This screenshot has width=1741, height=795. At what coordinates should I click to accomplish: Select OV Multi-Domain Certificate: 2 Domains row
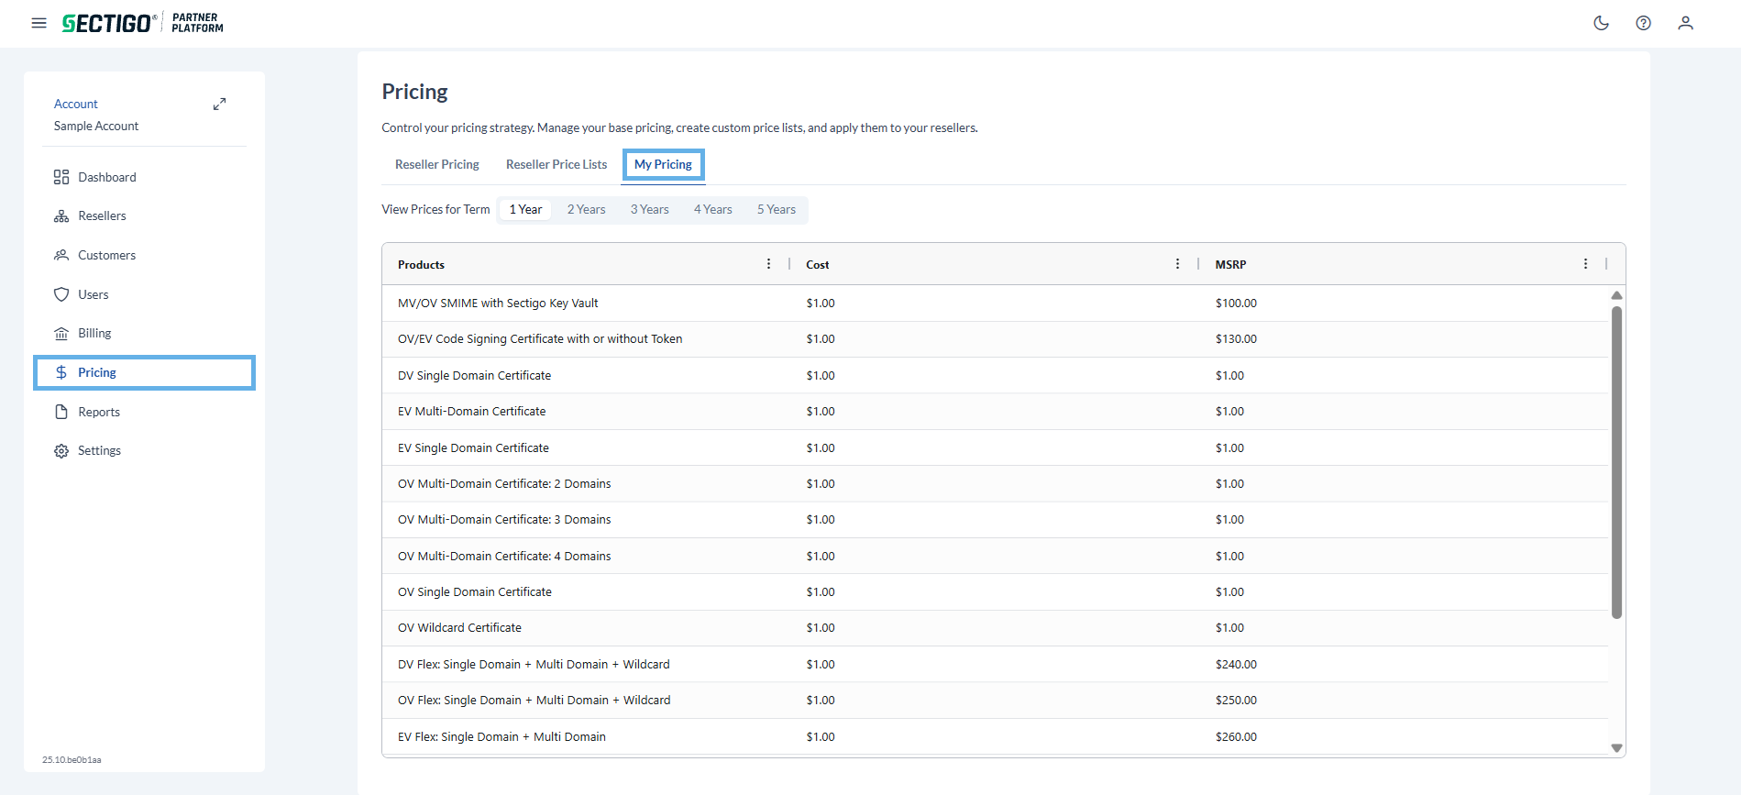[x=996, y=484]
